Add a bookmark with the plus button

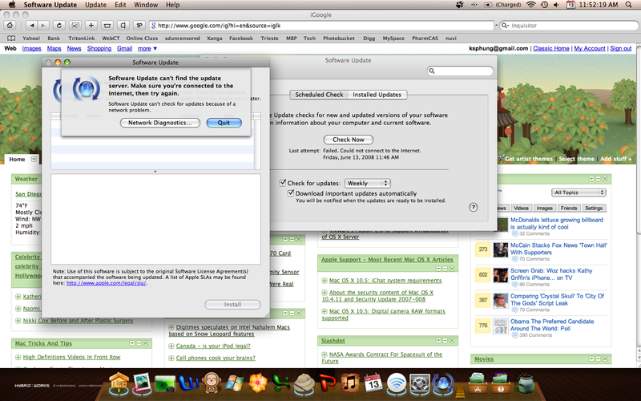coord(91,26)
